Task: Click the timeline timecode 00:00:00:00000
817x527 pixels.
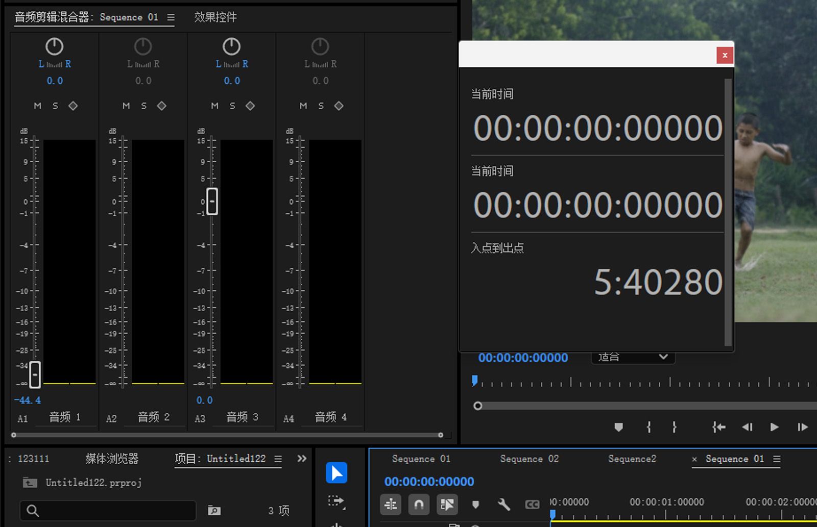Action: click(x=429, y=482)
